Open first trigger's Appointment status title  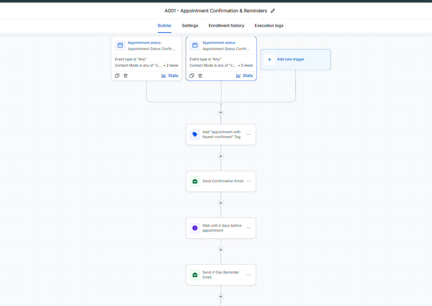(x=144, y=43)
